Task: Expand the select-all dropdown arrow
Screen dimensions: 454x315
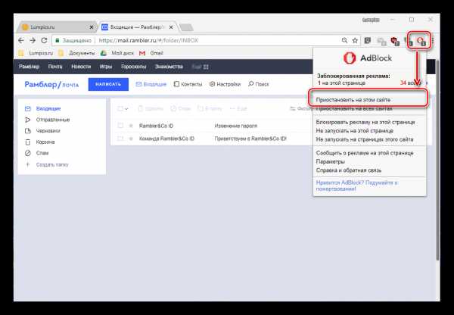Action: (x=126, y=109)
